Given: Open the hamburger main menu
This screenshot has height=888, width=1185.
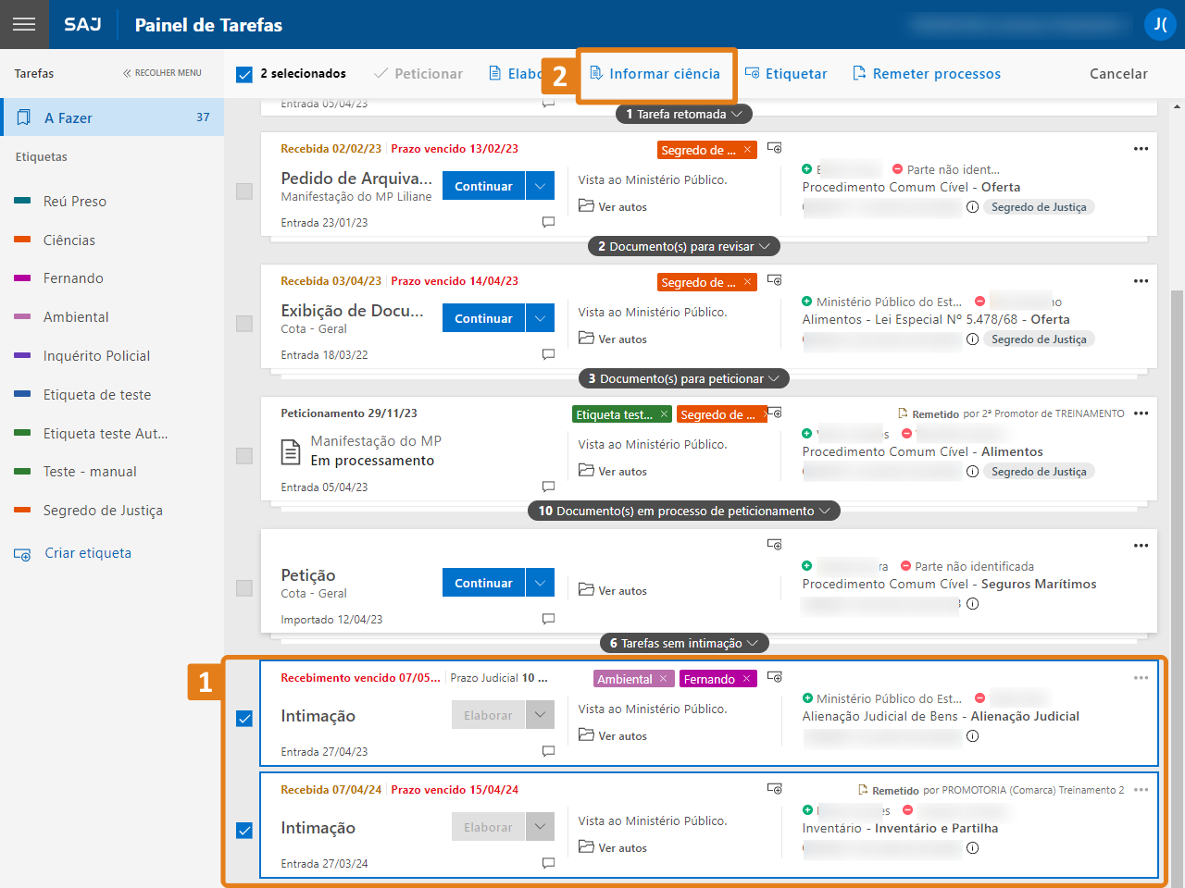Looking at the screenshot, I should (24, 24).
